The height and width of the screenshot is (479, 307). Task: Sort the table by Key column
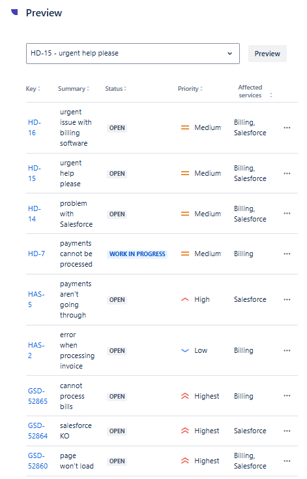33,89
